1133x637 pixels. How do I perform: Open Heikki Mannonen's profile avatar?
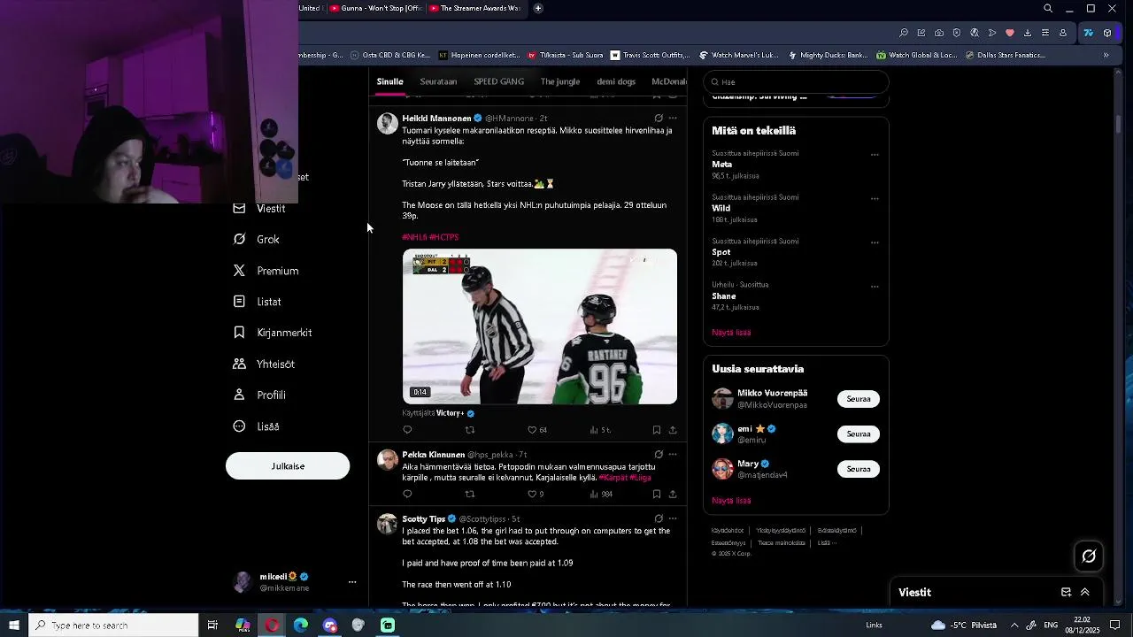coord(387,123)
